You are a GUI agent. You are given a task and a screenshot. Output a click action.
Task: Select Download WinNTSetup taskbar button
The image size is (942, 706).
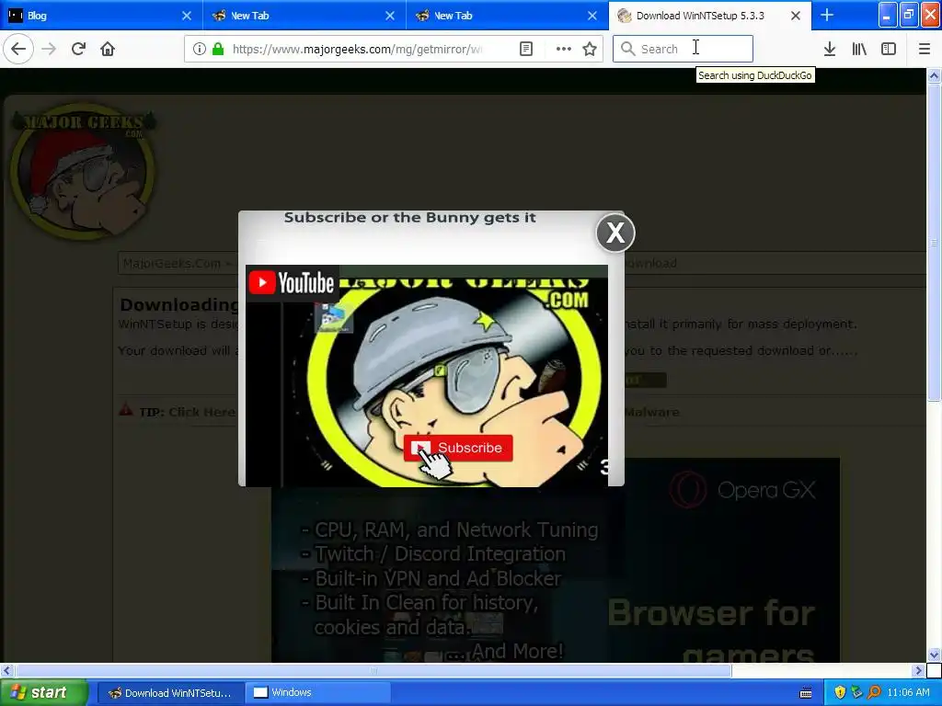171,693
